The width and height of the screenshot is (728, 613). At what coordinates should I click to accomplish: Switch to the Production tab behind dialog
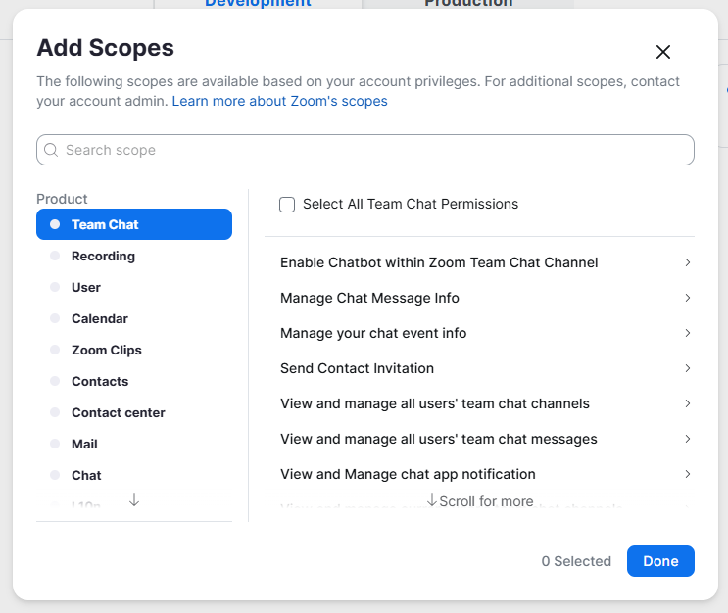468,4
